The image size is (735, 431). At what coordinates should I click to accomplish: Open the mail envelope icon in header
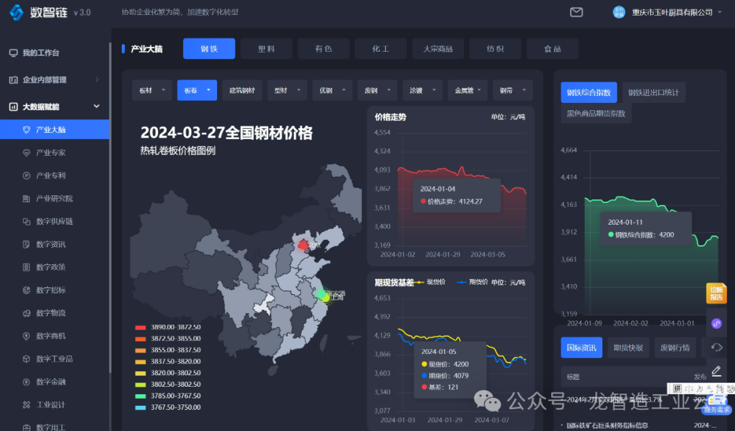(x=576, y=12)
